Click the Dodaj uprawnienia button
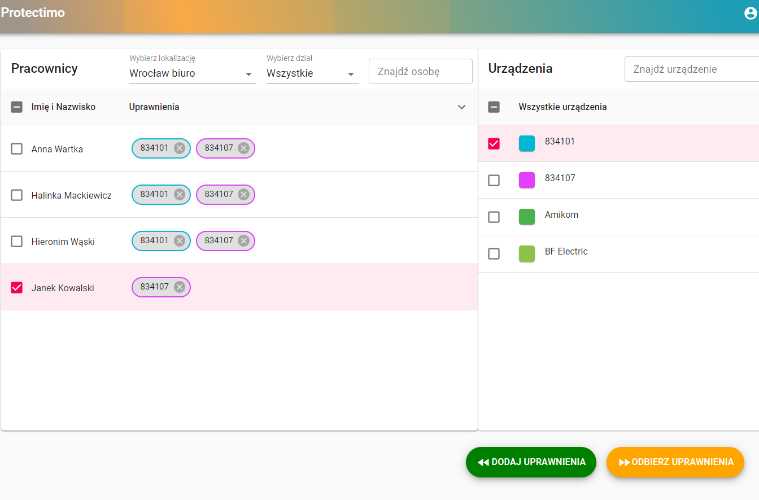The height and width of the screenshot is (500, 759). 531,462
